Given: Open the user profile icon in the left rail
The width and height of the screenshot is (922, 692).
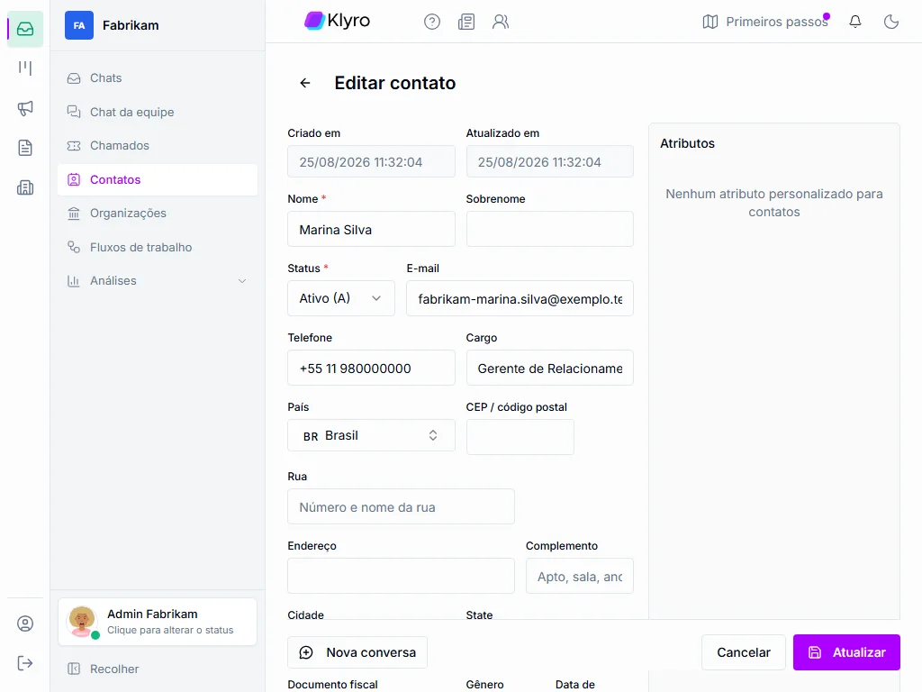Looking at the screenshot, I should click(x=25, y=624).
